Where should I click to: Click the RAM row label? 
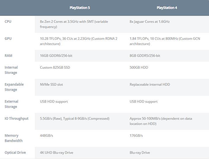coord(8,56)
